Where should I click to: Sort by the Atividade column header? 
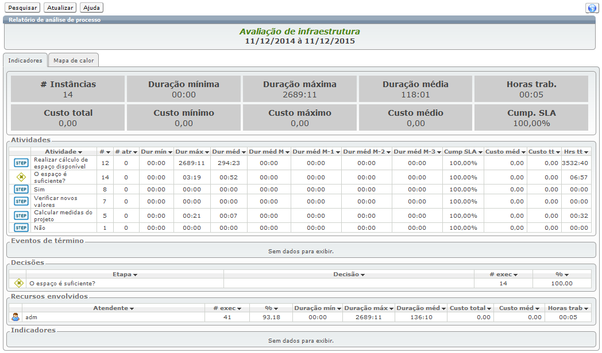pos(64,152)
